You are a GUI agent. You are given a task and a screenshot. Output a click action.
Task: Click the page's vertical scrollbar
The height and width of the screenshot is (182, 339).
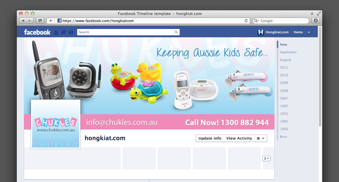[x=320, y=77]
